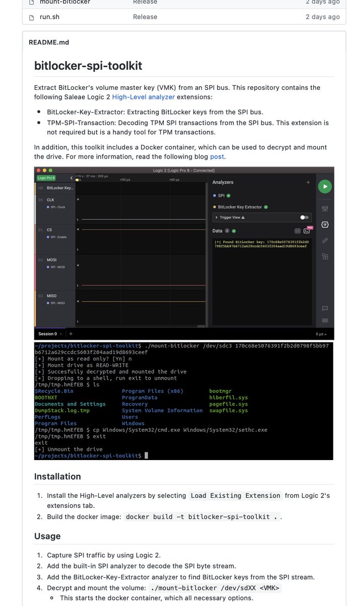This screenshot has height=606, width=354.
Task: Click BitLocker Key Extractor green check
Action: (x=266, y=207)
